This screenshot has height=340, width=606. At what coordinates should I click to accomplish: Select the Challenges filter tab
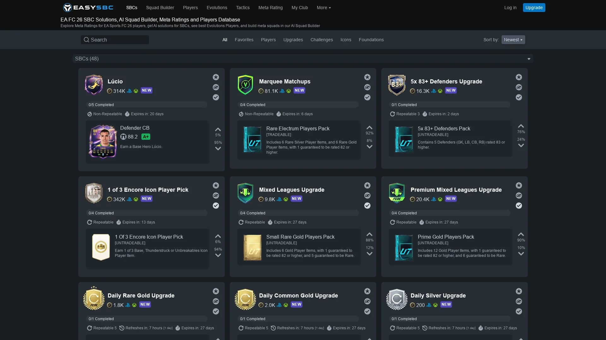(x=322, y=40)
